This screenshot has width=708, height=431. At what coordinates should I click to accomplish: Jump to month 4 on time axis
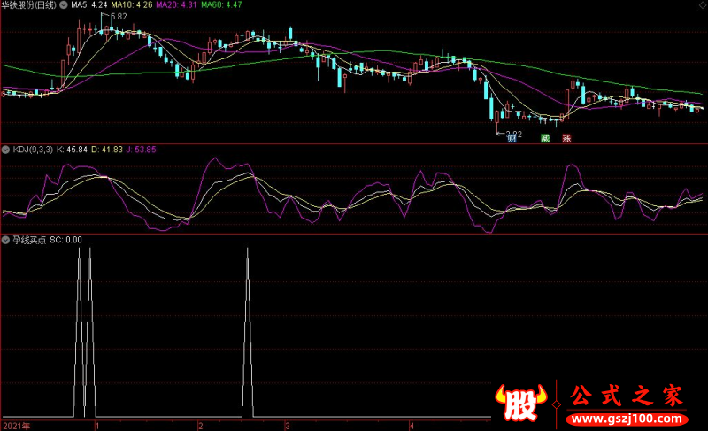pyautogui.click(x=412, y=426)
